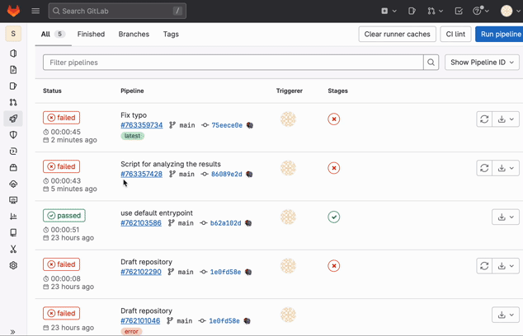Open the Show Pipeline ID dropdown
Viewport: 523px width, 336px height.
click(x=482, y=63)
